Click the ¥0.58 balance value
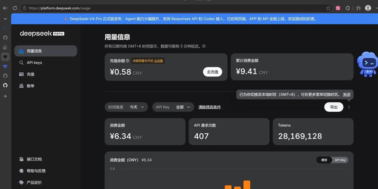Screen dimensions: 378x189 pos(120,71)
